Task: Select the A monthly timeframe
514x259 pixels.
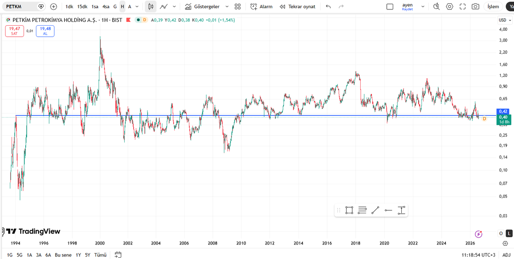Action: coord(129,6)
